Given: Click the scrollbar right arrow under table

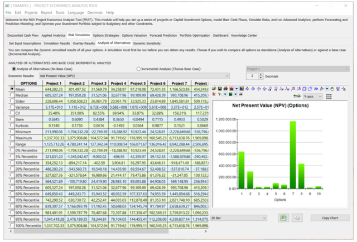Looking at the screenshot, I should 206,231.
